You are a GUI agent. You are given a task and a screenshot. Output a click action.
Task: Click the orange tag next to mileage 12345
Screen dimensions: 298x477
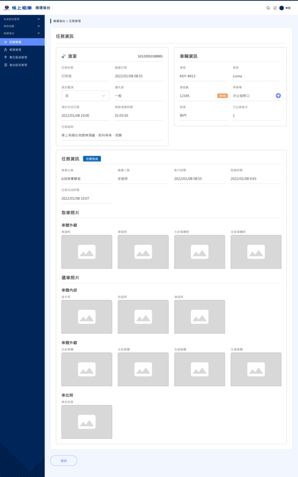point(223,95)
